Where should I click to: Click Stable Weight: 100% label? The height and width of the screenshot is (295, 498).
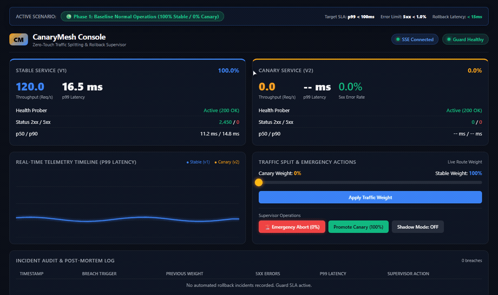pos(458,173)
